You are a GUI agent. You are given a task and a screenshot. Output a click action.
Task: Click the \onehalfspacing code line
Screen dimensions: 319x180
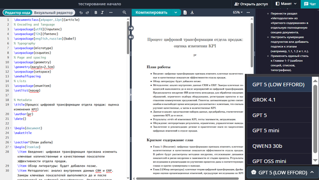coord(27,76)
